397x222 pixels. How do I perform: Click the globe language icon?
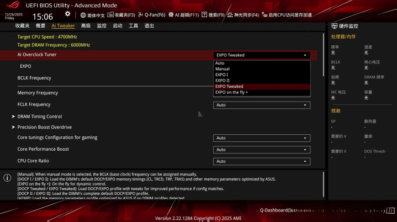click(x=83, y=15)
